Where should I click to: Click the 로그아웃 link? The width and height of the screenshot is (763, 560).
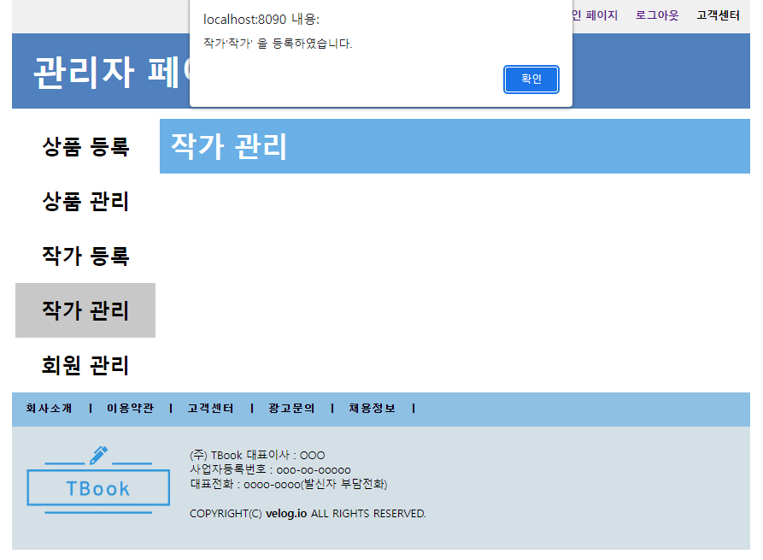657,15
